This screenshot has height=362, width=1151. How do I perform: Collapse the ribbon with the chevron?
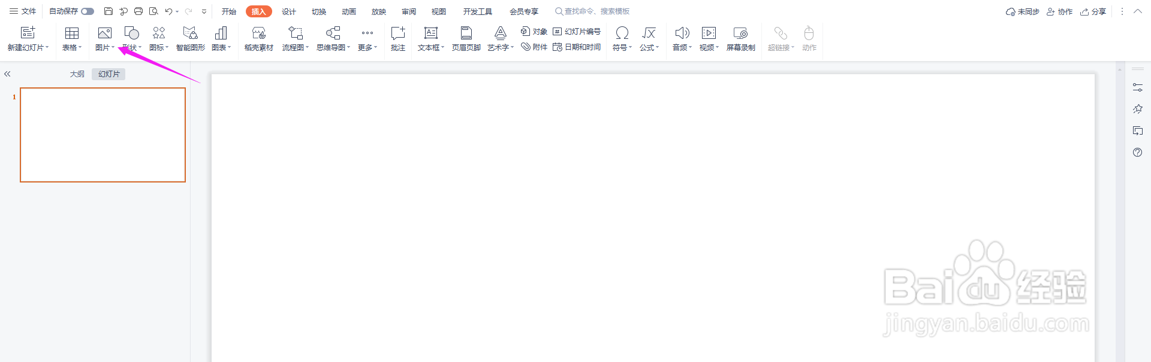tap(1137, 11)
